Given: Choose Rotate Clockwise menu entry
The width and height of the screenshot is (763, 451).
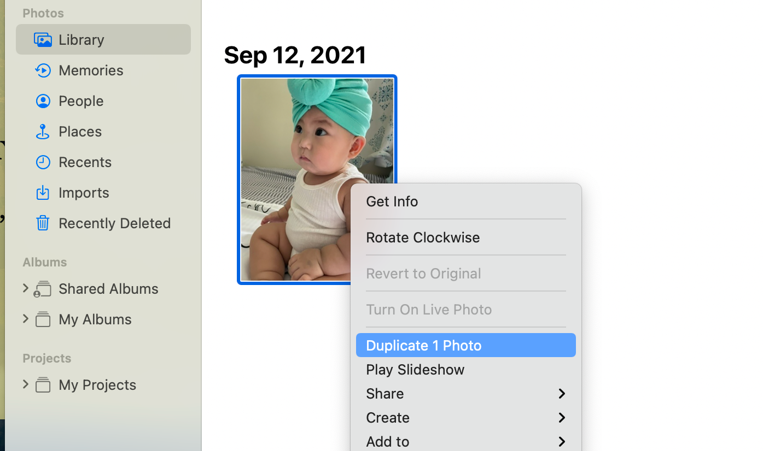Looking at the screenshot, I should (422, 238).
